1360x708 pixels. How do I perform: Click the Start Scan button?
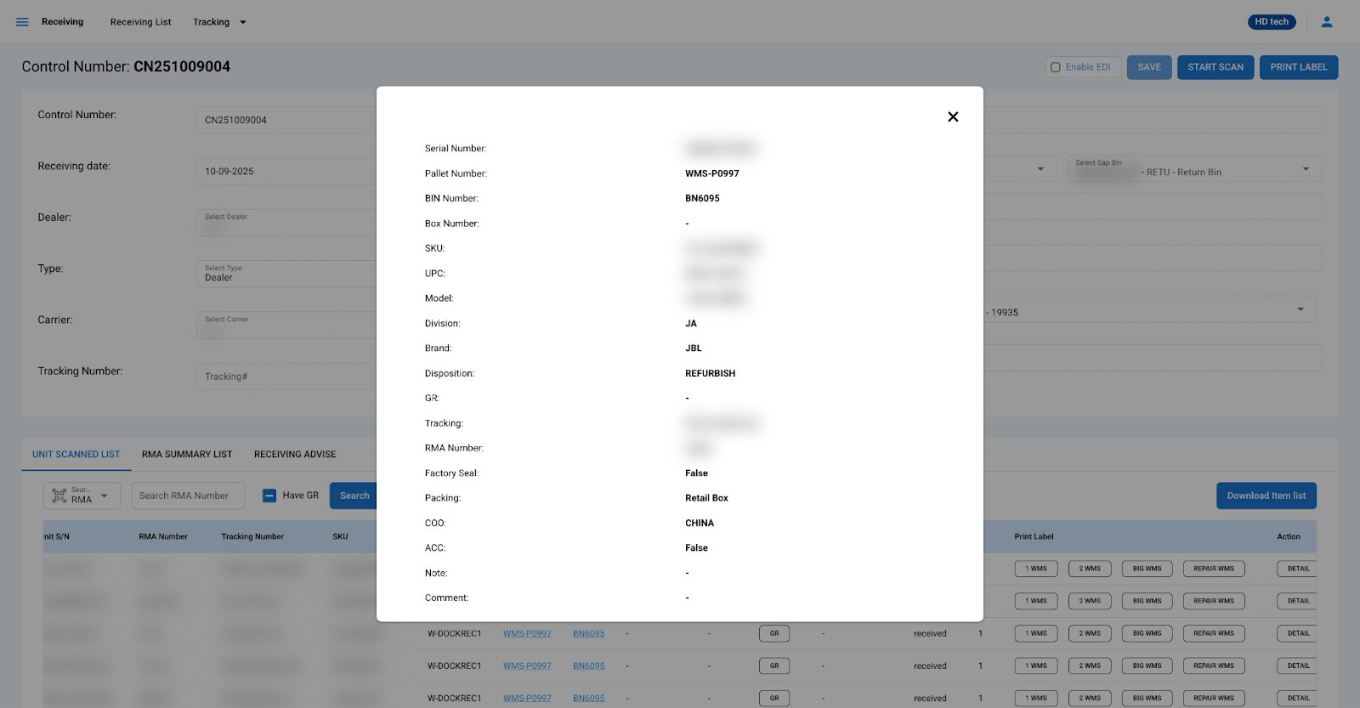1215,67
